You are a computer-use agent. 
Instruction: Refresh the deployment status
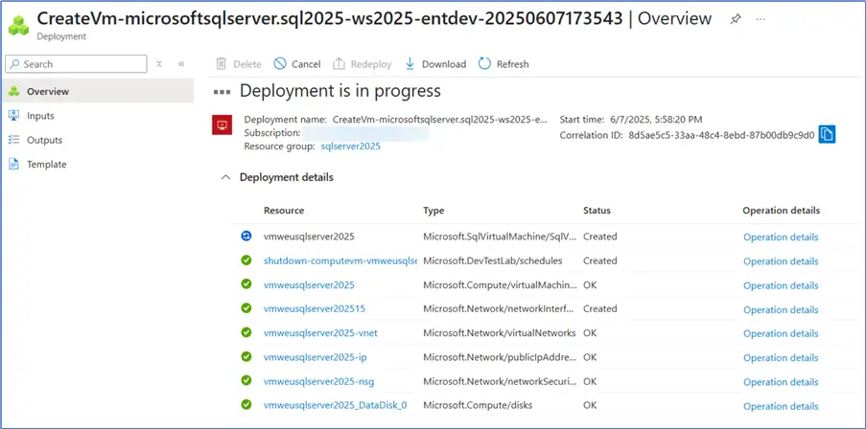pos(503,64)
